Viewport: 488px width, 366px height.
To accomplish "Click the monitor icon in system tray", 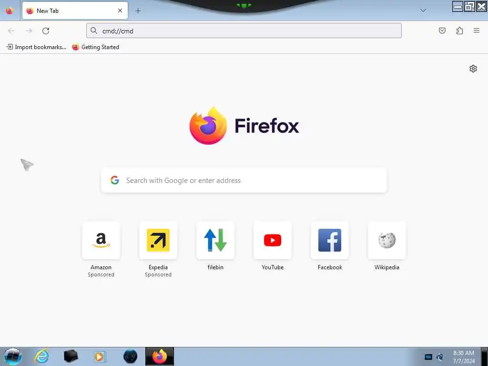I will tap(428, 356).
